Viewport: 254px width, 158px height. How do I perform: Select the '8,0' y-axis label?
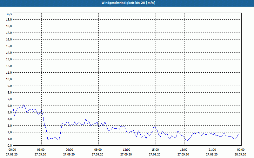pyautogui.click(x=10, y=93)
